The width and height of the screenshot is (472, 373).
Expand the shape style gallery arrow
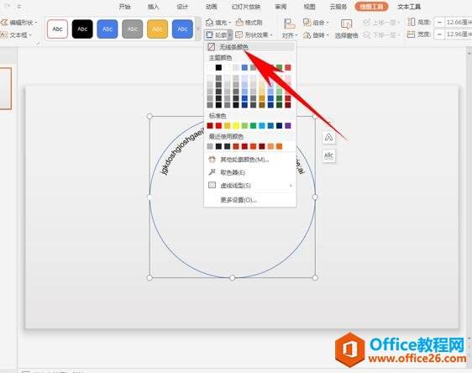coord(198,29)
